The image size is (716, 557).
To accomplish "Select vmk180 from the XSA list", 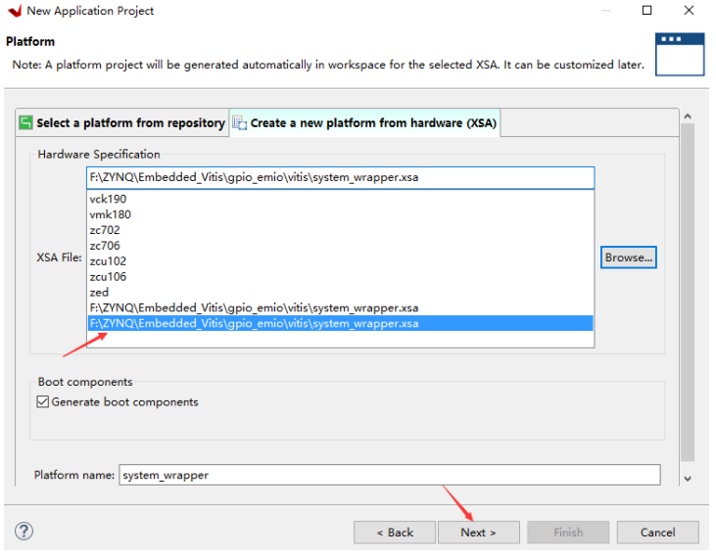I will pyautogui.click(x=340, y=214).
